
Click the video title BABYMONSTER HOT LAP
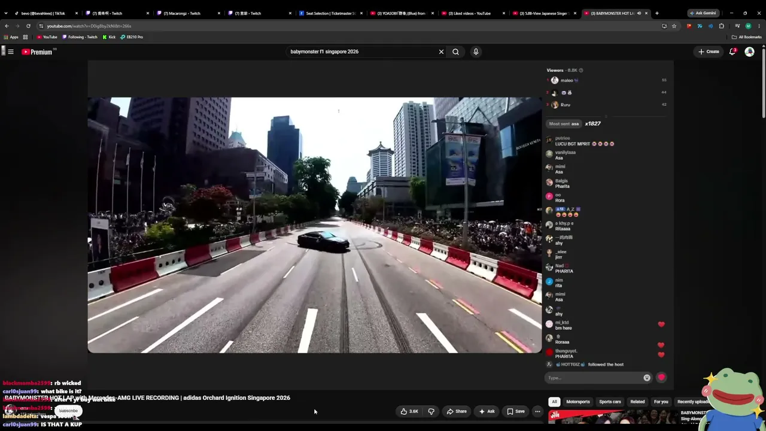[147, 397]
